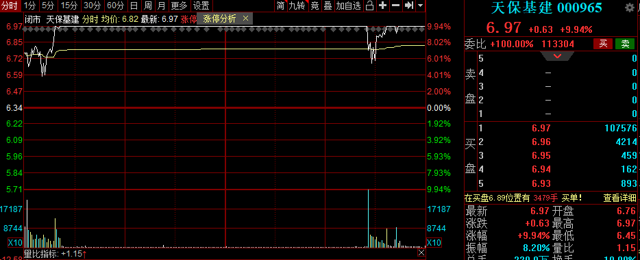The width and height of the screenshot is (640, 260).
Task: Click buy level 2 price 6.96
Action: [x=541, y=142]
